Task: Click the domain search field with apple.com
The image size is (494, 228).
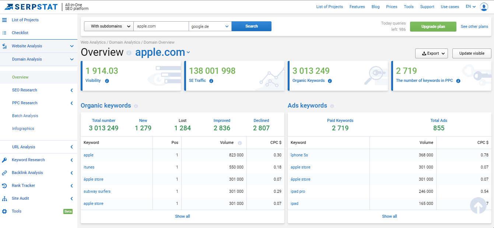Action: [161, 26]
